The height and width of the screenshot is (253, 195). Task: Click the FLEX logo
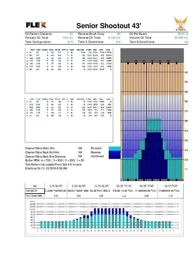point(36,25)
